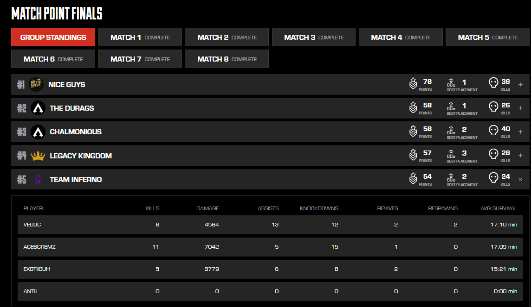This screenshot has width=531, height=307.
Task: Switch to Match 4 tab
Action: coord(401,37)
